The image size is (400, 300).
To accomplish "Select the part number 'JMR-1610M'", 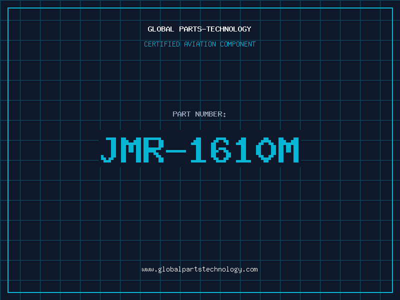I will [x=199, y=149].
